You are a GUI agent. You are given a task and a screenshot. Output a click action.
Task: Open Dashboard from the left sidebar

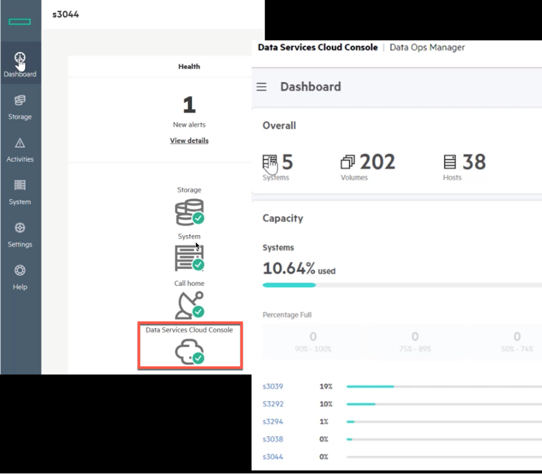point(20,62)
